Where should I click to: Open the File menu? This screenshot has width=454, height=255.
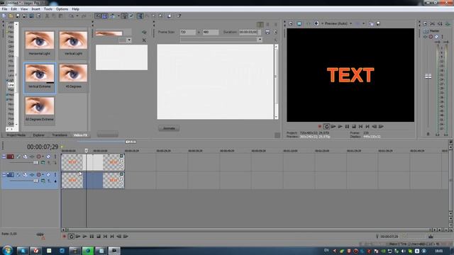tap(4, 9)
